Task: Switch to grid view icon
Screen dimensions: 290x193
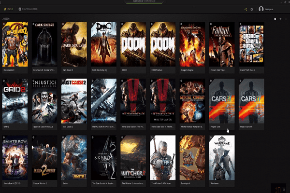Action: coord(275,19)
